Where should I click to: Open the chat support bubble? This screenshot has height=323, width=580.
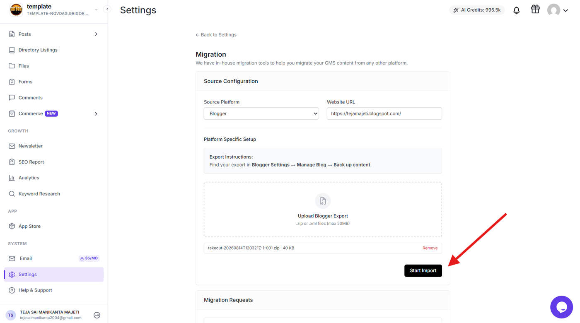(x=561, y=307)
